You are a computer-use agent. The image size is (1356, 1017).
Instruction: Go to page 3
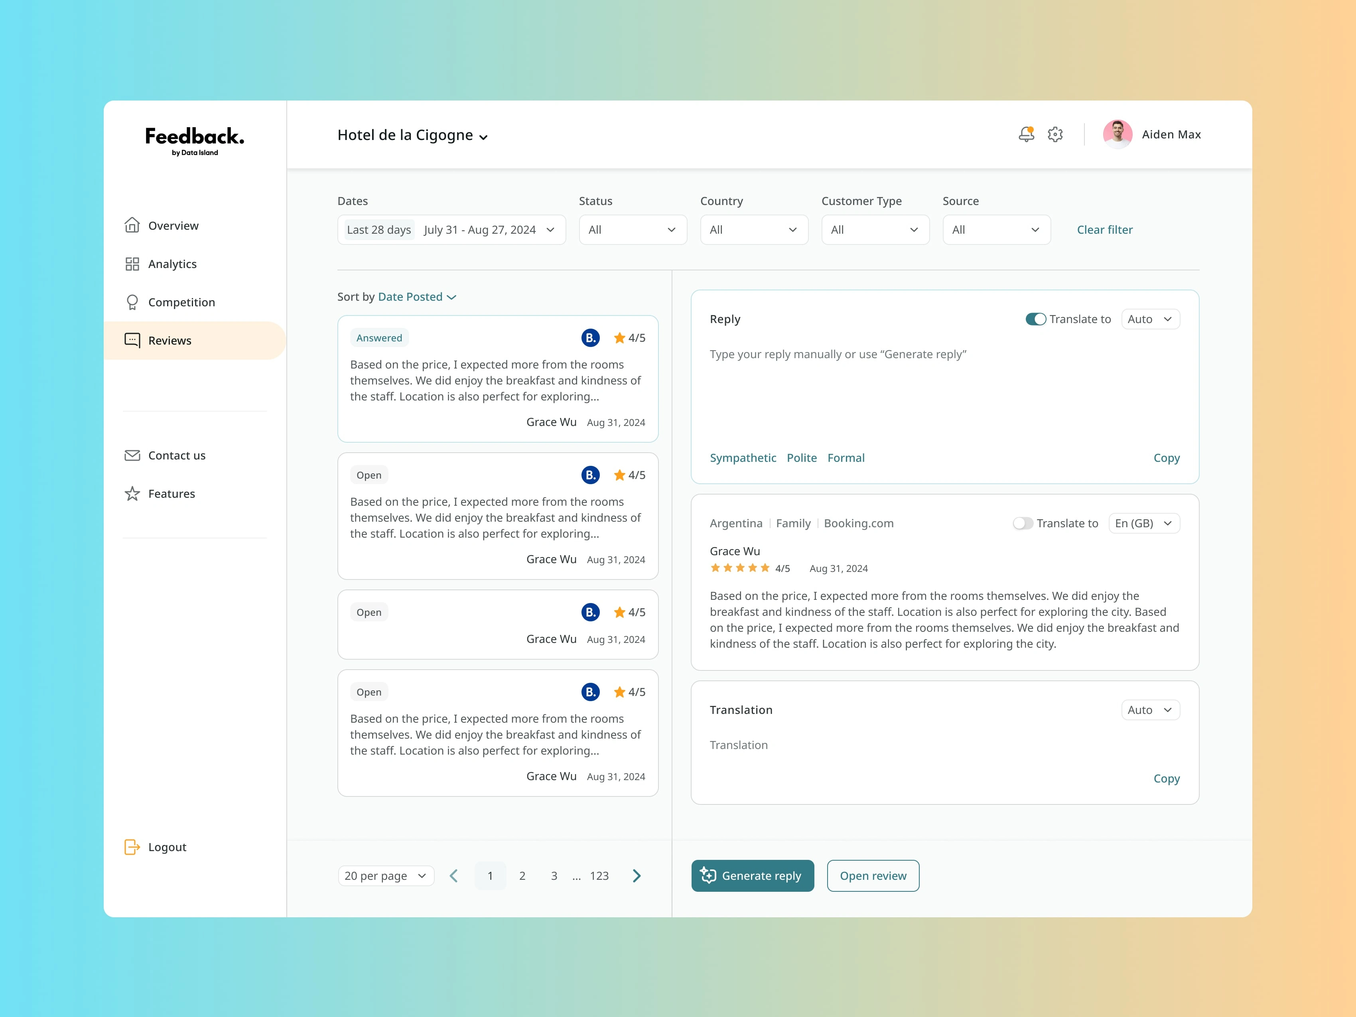tap(554, 875)
